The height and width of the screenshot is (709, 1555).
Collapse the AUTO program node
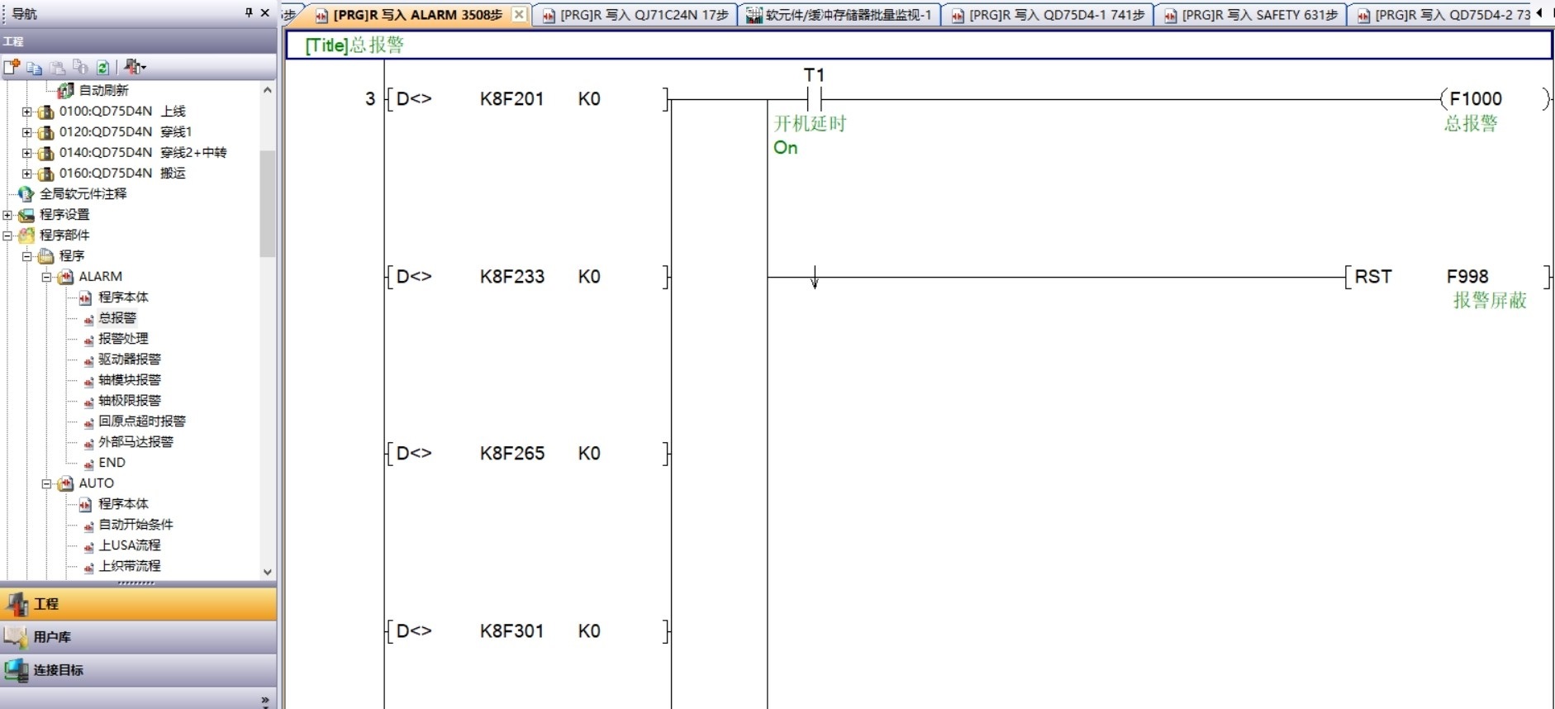[x=47, y=483]
